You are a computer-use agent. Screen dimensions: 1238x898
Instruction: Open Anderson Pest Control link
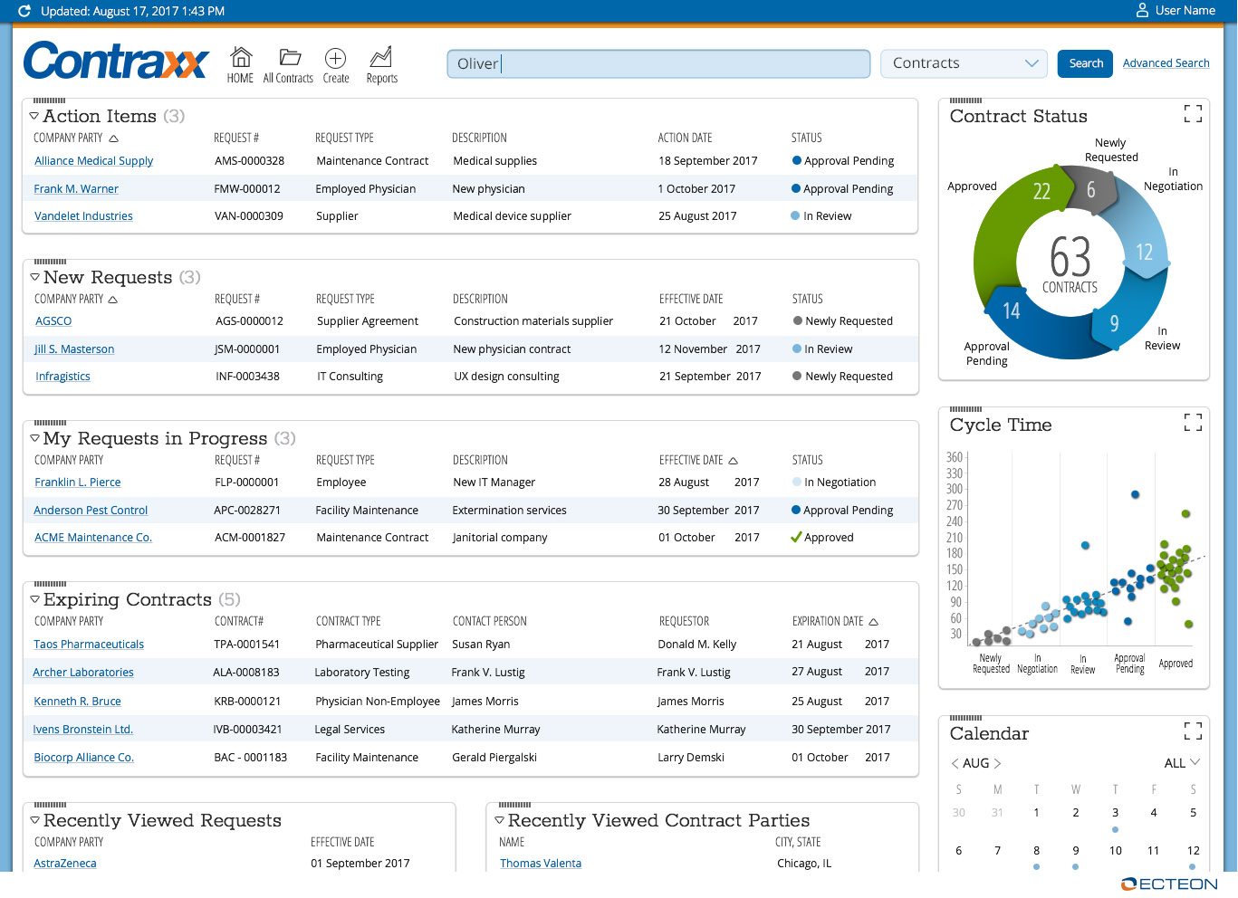pyautogui.click(x=91, y=511)
